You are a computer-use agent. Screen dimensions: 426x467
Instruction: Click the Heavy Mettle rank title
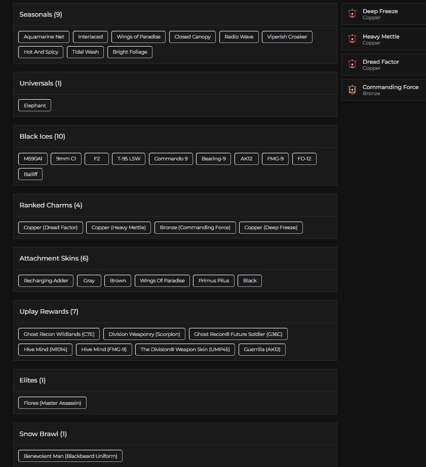coord(381,36)
